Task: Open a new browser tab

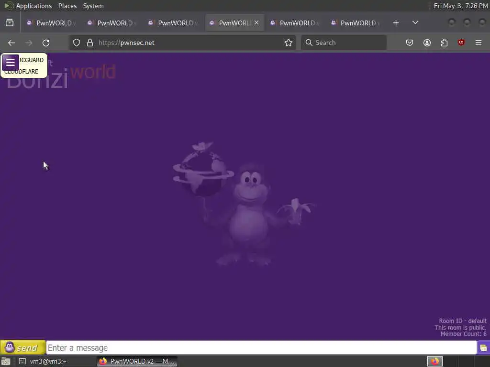Action: (x=396, y=23)
